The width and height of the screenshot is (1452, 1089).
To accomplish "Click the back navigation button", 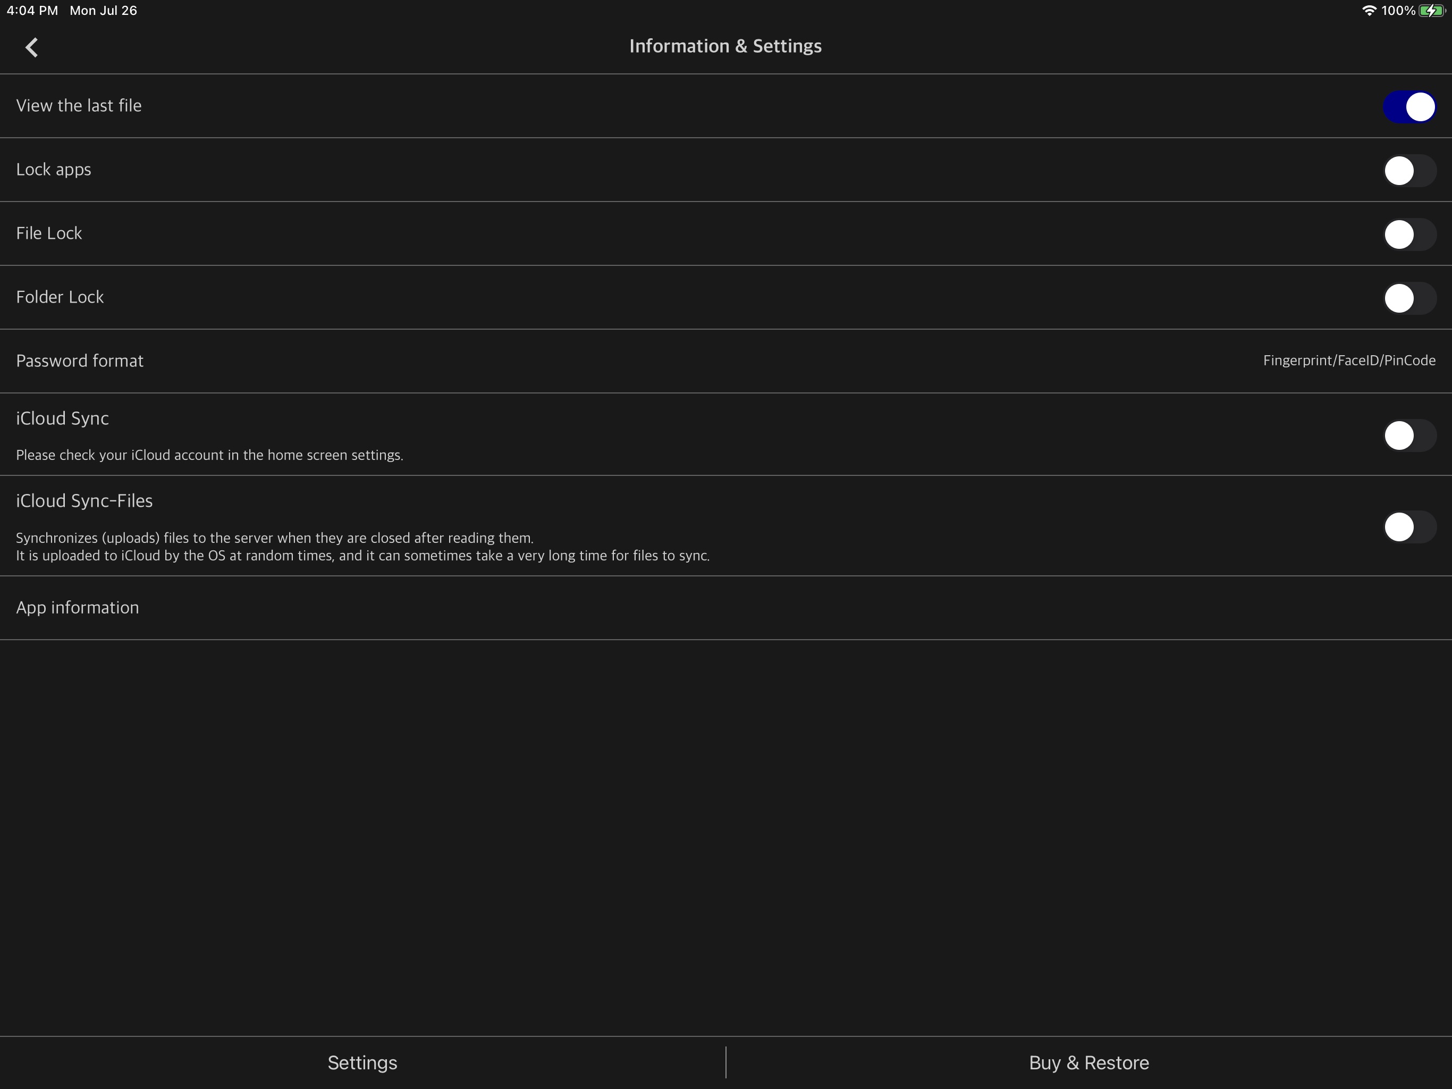I will click(31, 45).
